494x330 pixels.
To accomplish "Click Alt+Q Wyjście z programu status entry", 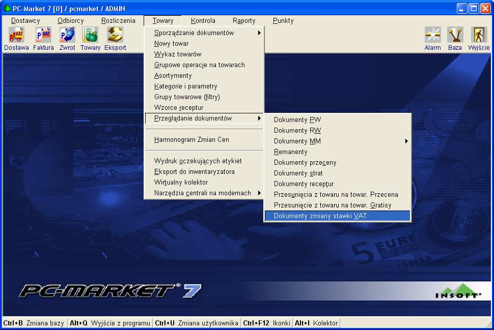I will (x=110, y=323).
